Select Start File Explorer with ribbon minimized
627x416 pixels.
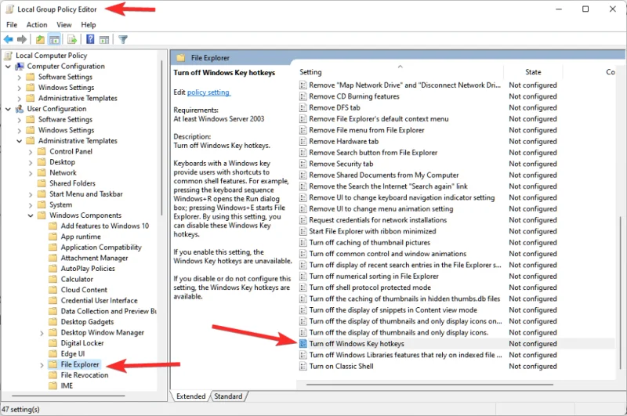pyautogui.click(x=372, y=231)
